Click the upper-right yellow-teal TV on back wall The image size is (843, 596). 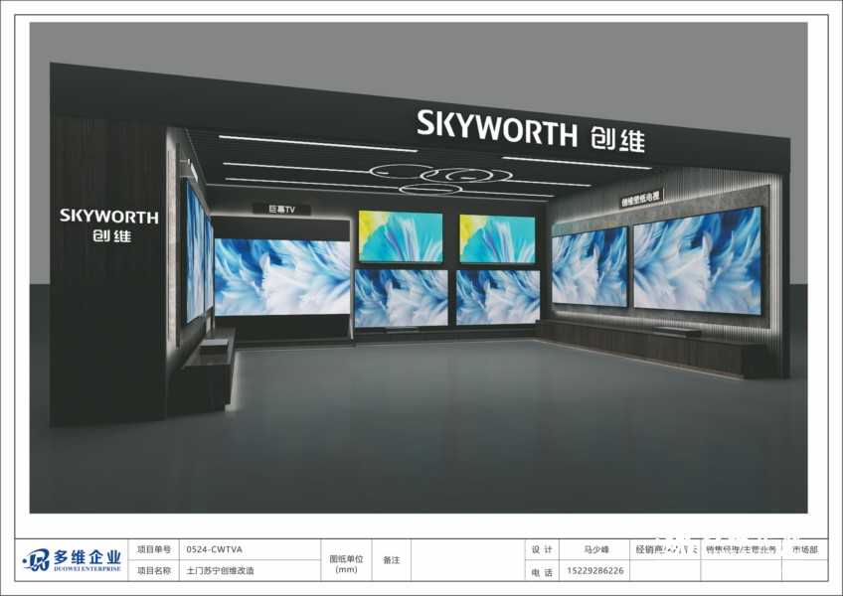point(497,238)
